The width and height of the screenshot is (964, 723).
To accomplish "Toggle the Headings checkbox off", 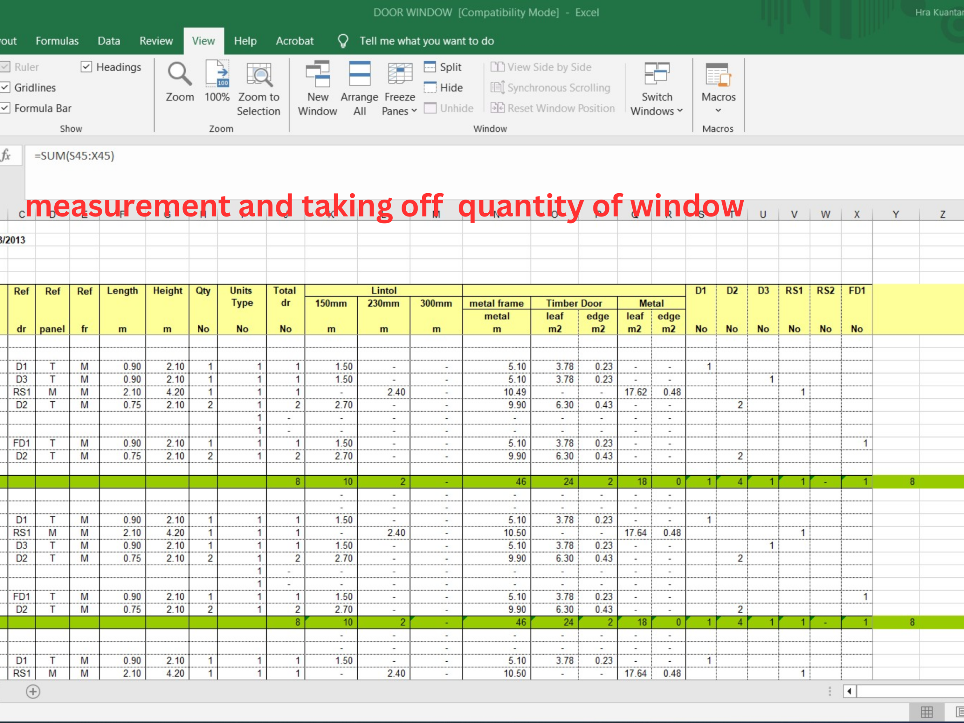I will tap(86, 67).
